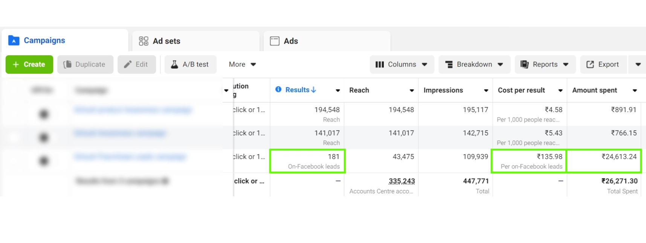The height and width of the screenshot is (243, 646).
Task: Click the Export button
Action: (x=603, y=64)
